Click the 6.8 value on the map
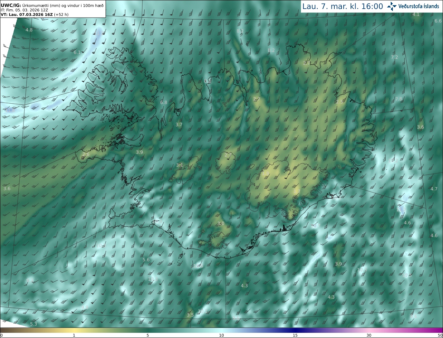This screenshot has height=338, width=443. (x=164, y=102)
